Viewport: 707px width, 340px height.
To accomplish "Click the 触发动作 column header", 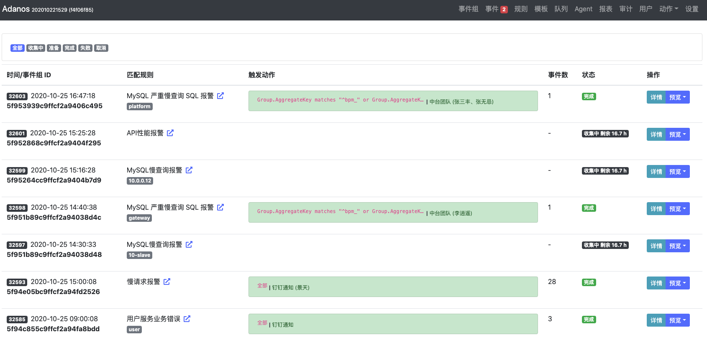I will tap(262, 75).
